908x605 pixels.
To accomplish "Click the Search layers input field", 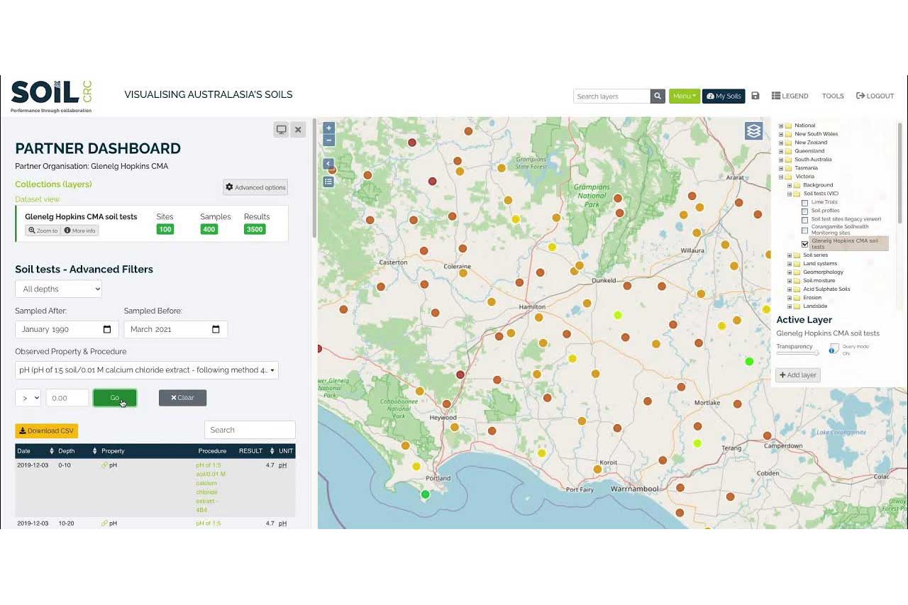I will (611, 96).
